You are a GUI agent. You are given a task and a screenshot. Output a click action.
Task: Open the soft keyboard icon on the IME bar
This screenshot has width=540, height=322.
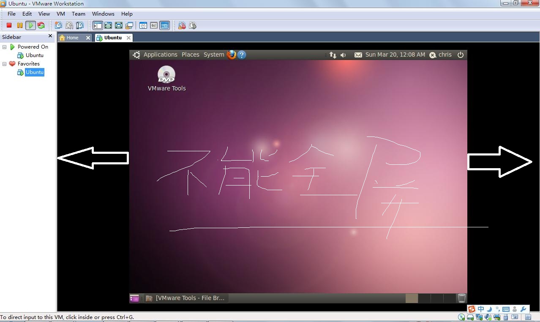(506, 309)
